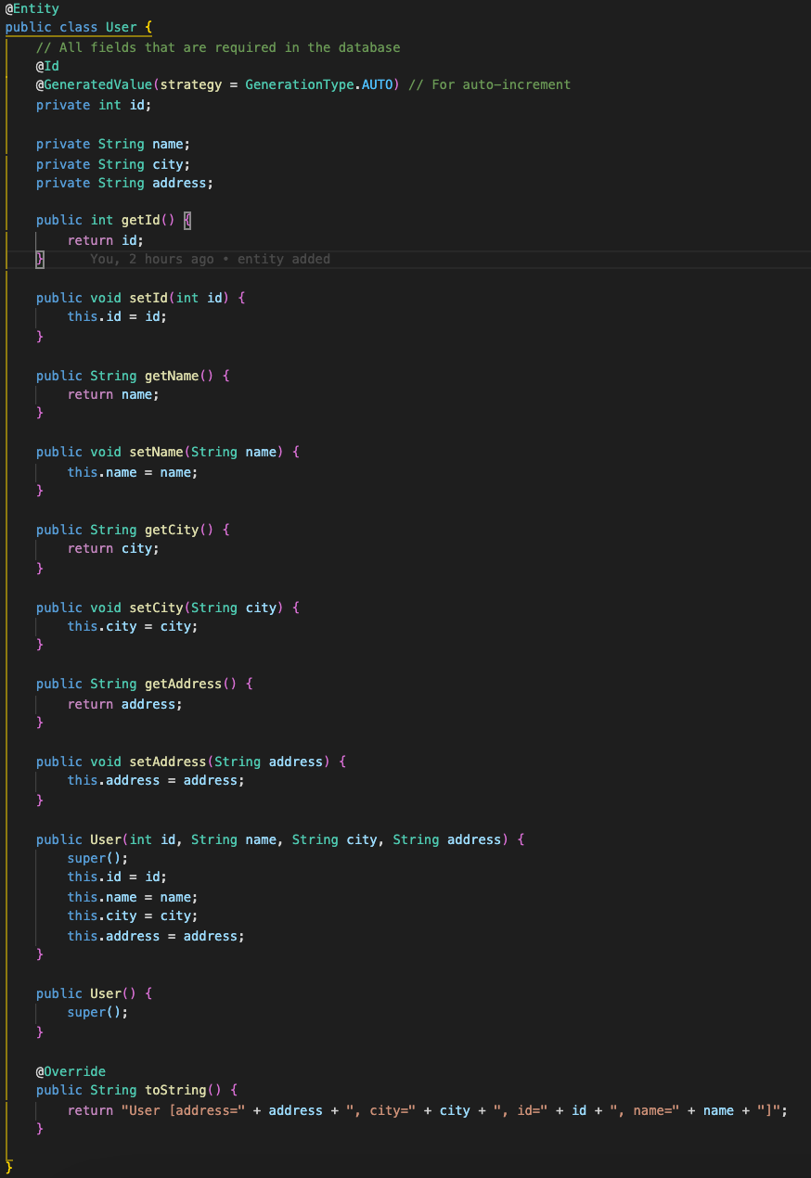The width and height of the screenshot is (811, 1178).
Task: Click the @Override annotation
Action: [71, 1071]
